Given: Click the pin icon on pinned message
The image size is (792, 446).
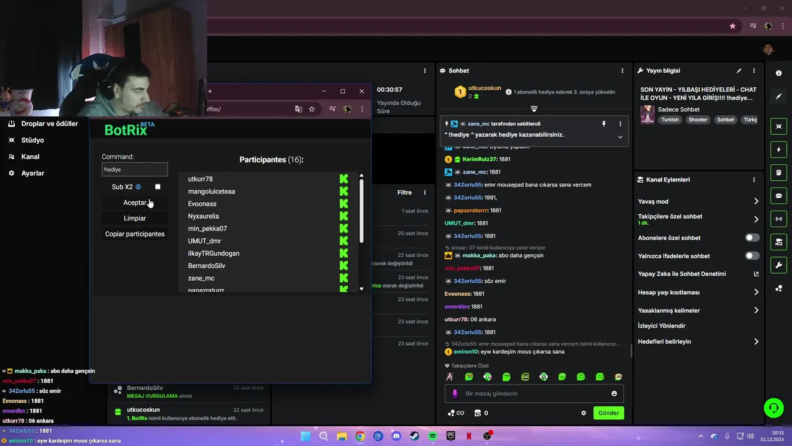Looking at the screenshot, I should tap(604, 124).
